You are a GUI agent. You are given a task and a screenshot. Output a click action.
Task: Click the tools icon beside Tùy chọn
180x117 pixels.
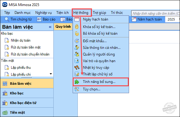77,89
